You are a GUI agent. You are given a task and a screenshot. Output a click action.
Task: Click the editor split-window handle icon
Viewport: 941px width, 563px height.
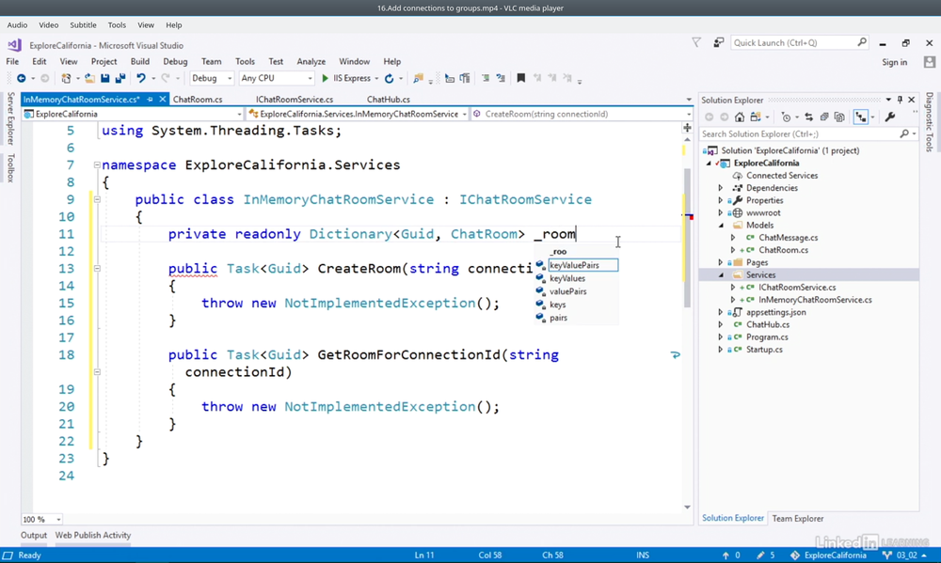coord(687,128)
